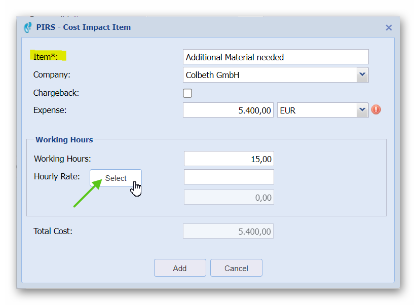Image resolution: width=416 pixels, height=305 pixels.
Task: Click the Total Cost read-only field
Action: [x=228, y=232]
